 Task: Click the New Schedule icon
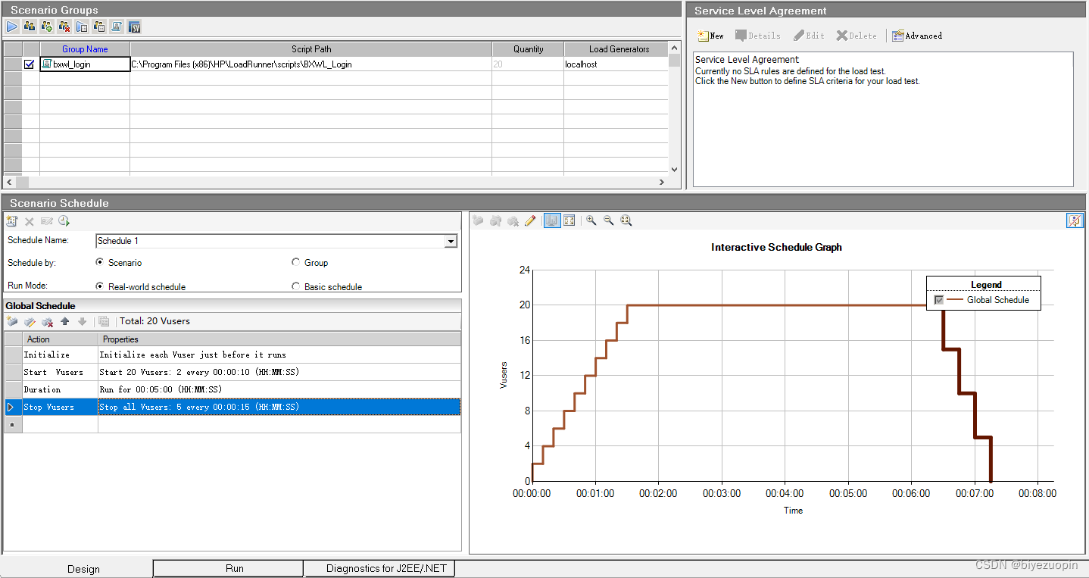(x=11, y=221)
